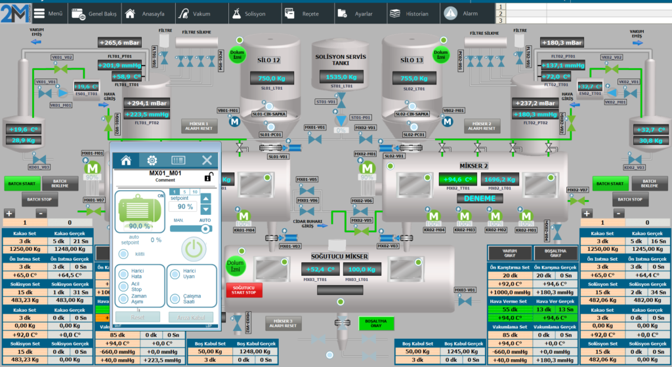Toggle the kilitli indicator

[x=123, y=254]
